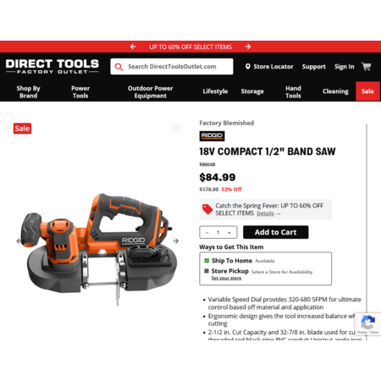Open the Cleaning menu item

tap(335, 91)
